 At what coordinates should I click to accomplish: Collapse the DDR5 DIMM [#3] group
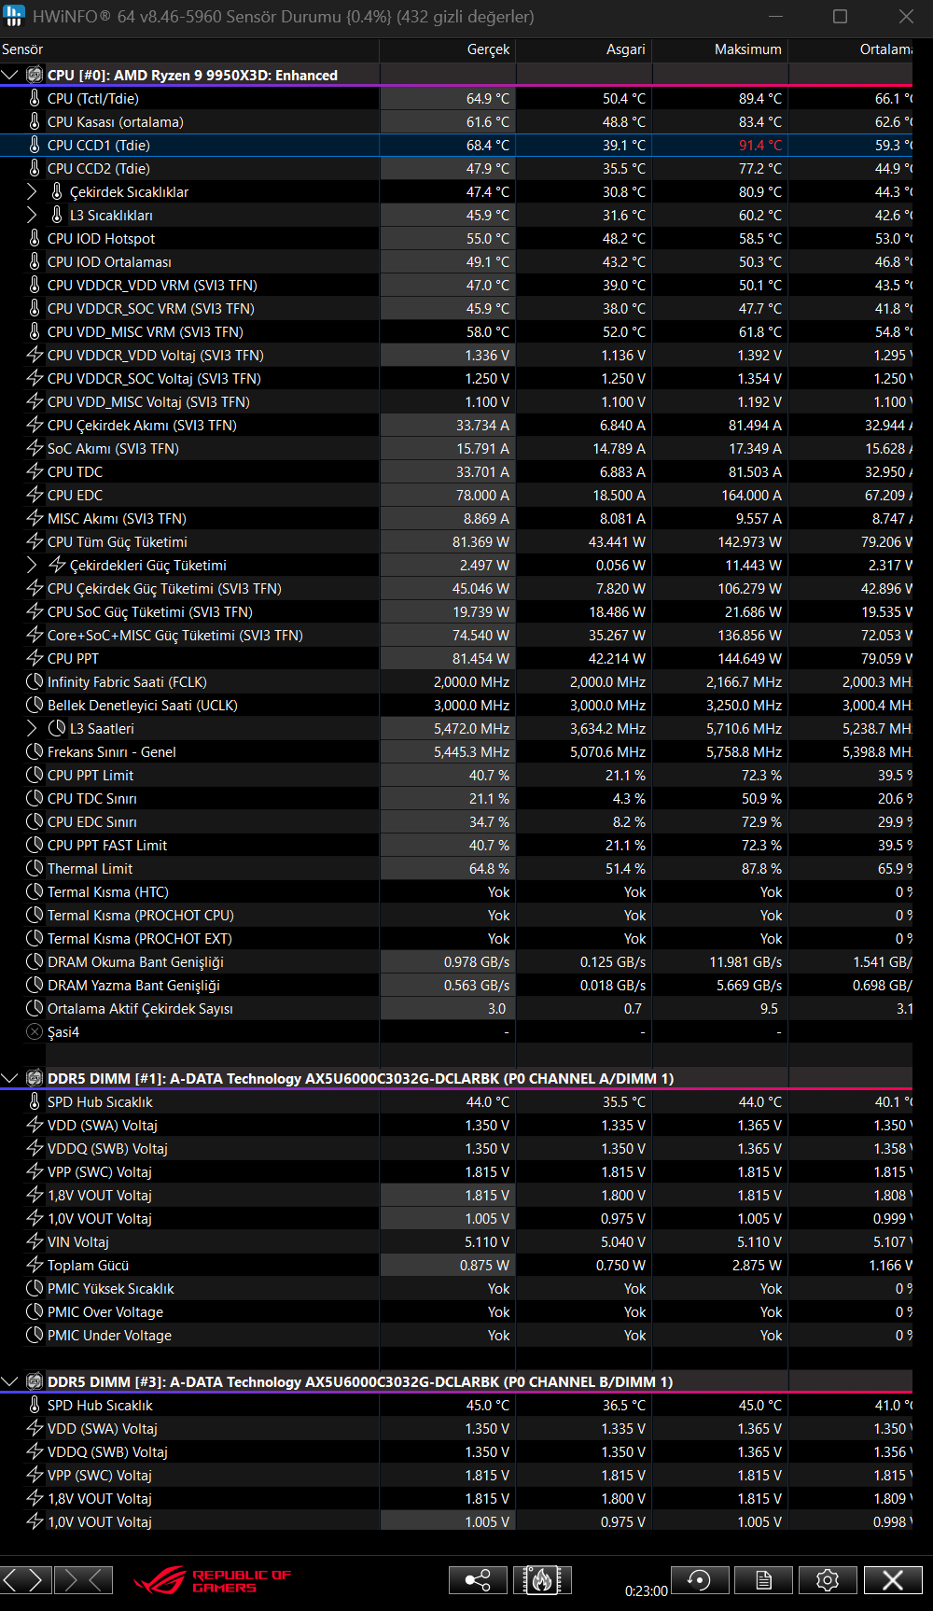[10, 1381]
